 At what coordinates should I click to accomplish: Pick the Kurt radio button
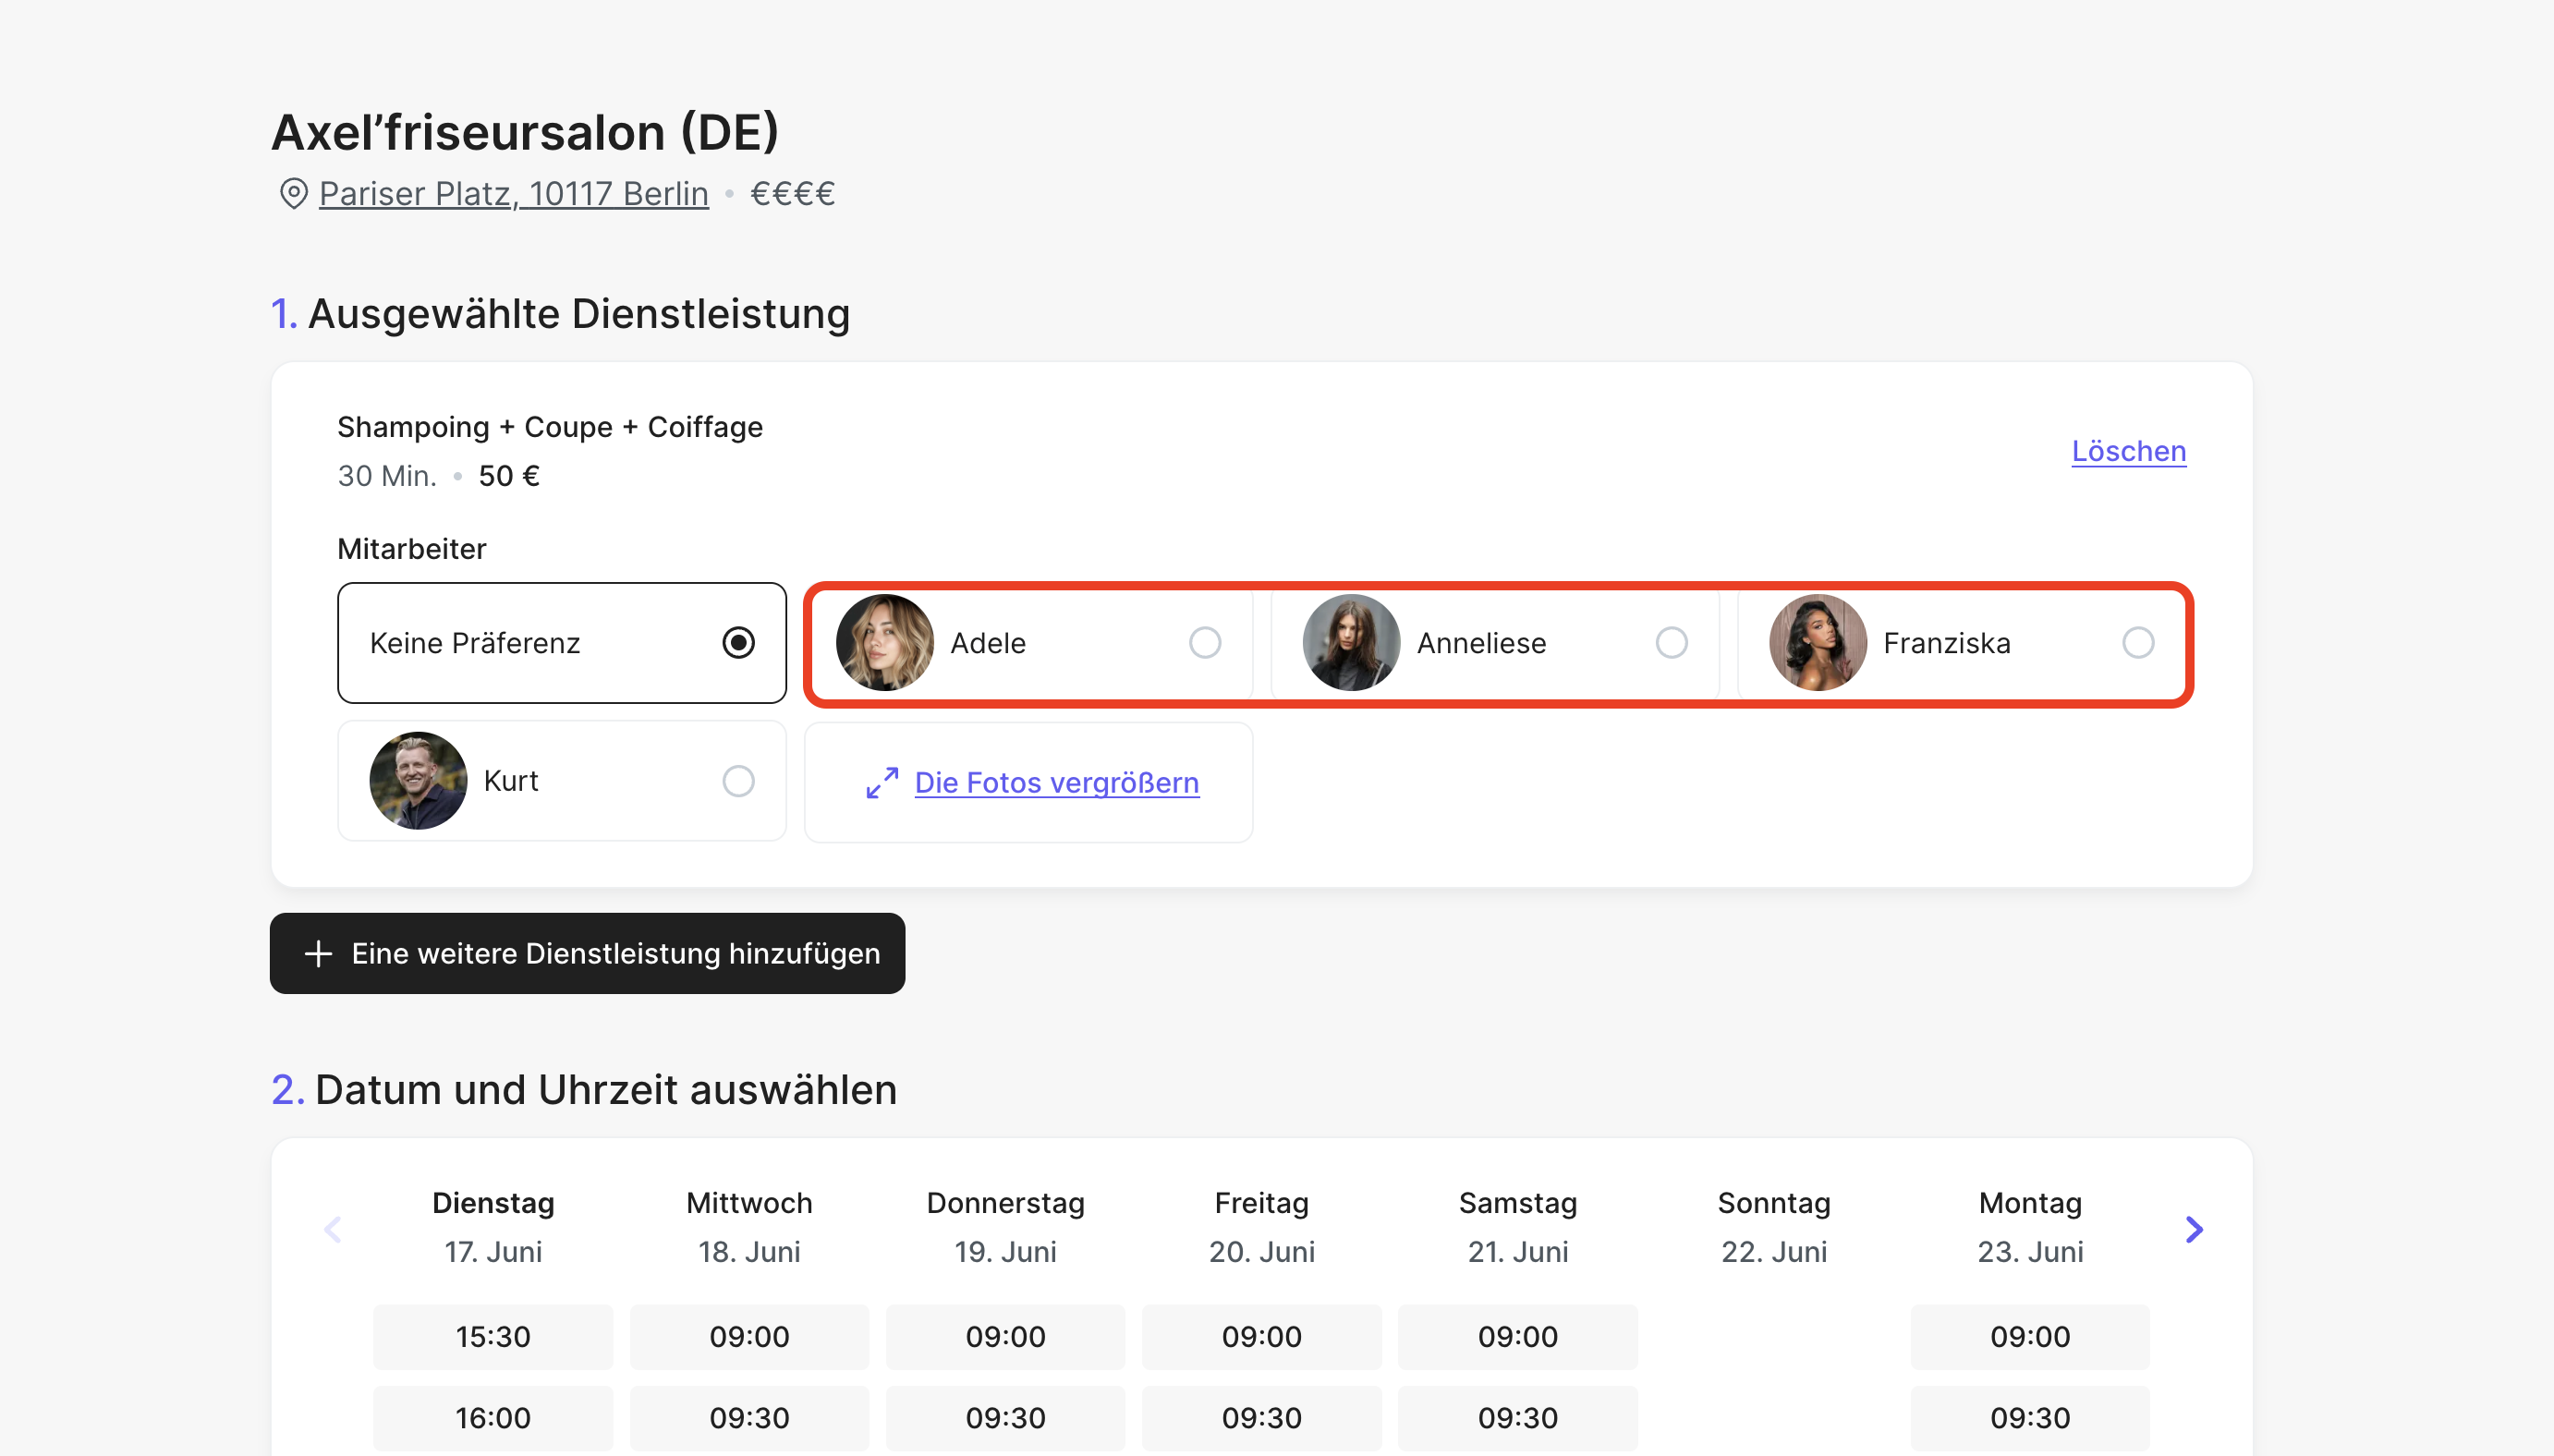point(738,781)
